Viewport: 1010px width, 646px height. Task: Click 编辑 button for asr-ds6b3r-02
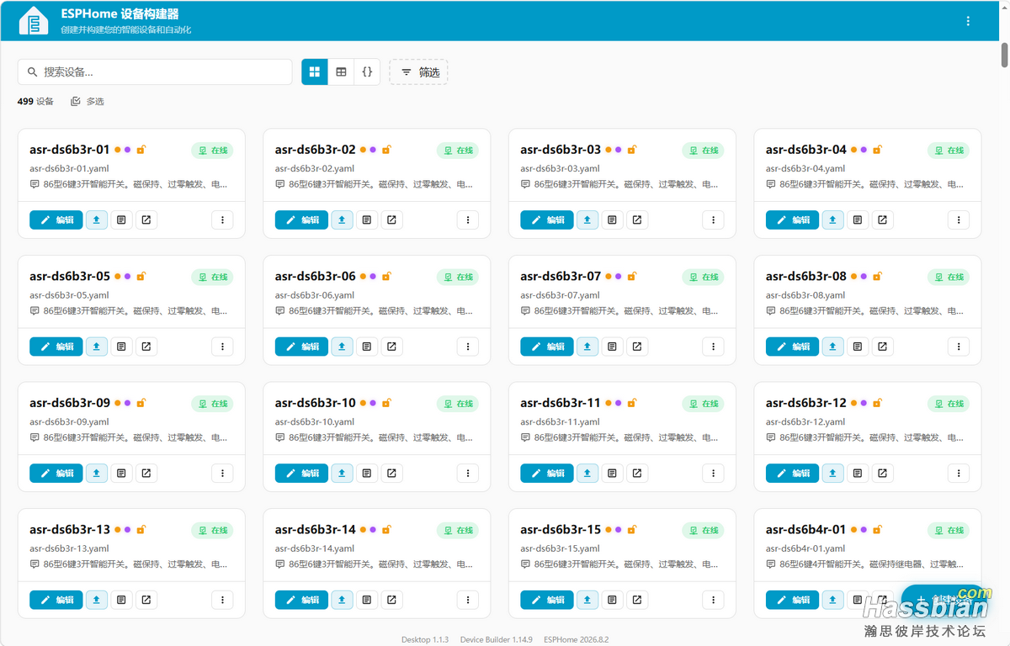point(301,220)
